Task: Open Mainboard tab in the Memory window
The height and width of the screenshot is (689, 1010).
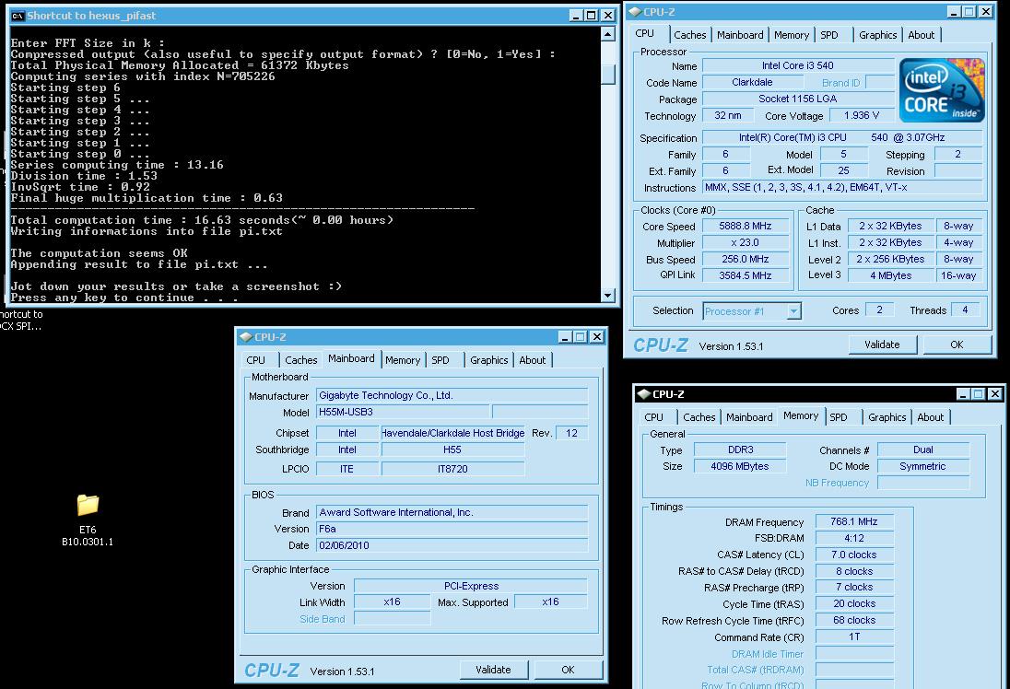Action: [749, 417]
